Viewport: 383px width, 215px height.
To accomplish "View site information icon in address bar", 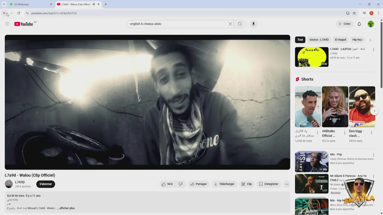I will 27,13.
